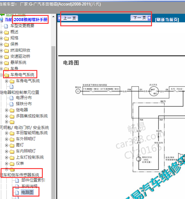Click the 电源分布 page icon

pos(12,98)
